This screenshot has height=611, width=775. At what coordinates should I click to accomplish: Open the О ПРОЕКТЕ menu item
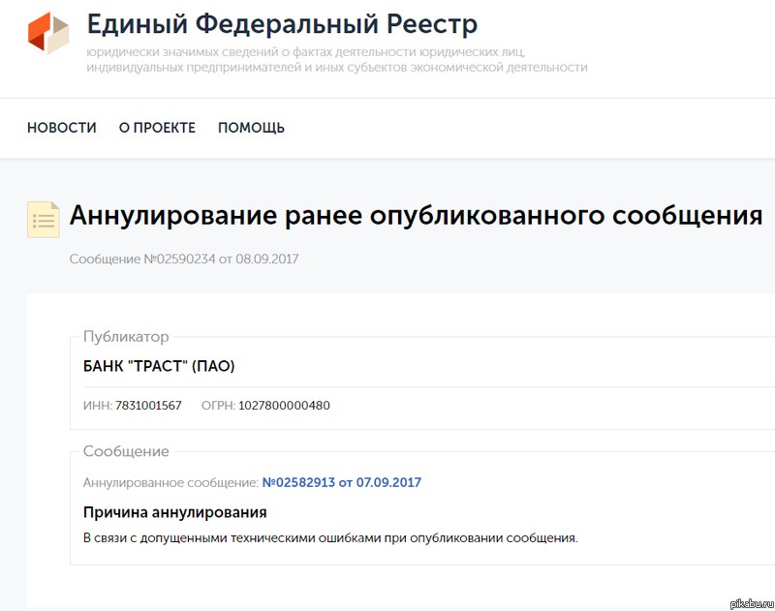click(x=157, y=128)
